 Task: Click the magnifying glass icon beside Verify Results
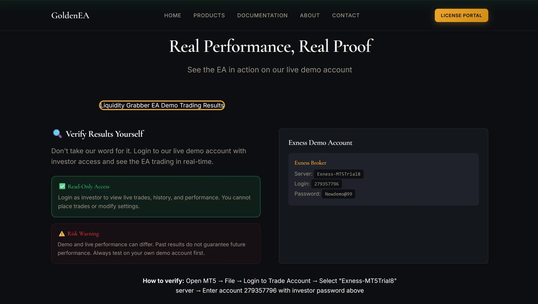[57, 134]
